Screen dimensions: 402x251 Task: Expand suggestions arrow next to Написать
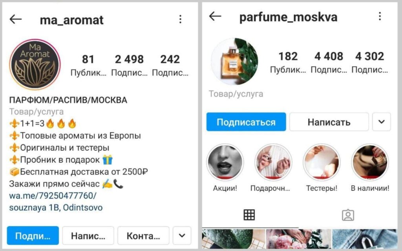[382, 122]
